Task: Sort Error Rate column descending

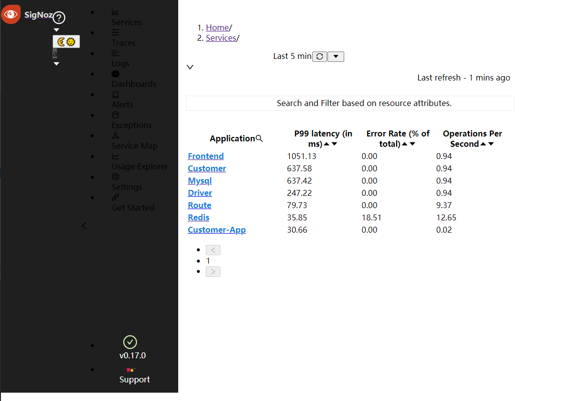Action: coord(412,144)
